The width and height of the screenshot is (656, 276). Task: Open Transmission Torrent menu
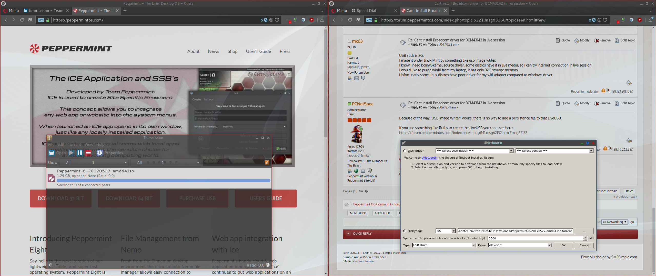75,144
